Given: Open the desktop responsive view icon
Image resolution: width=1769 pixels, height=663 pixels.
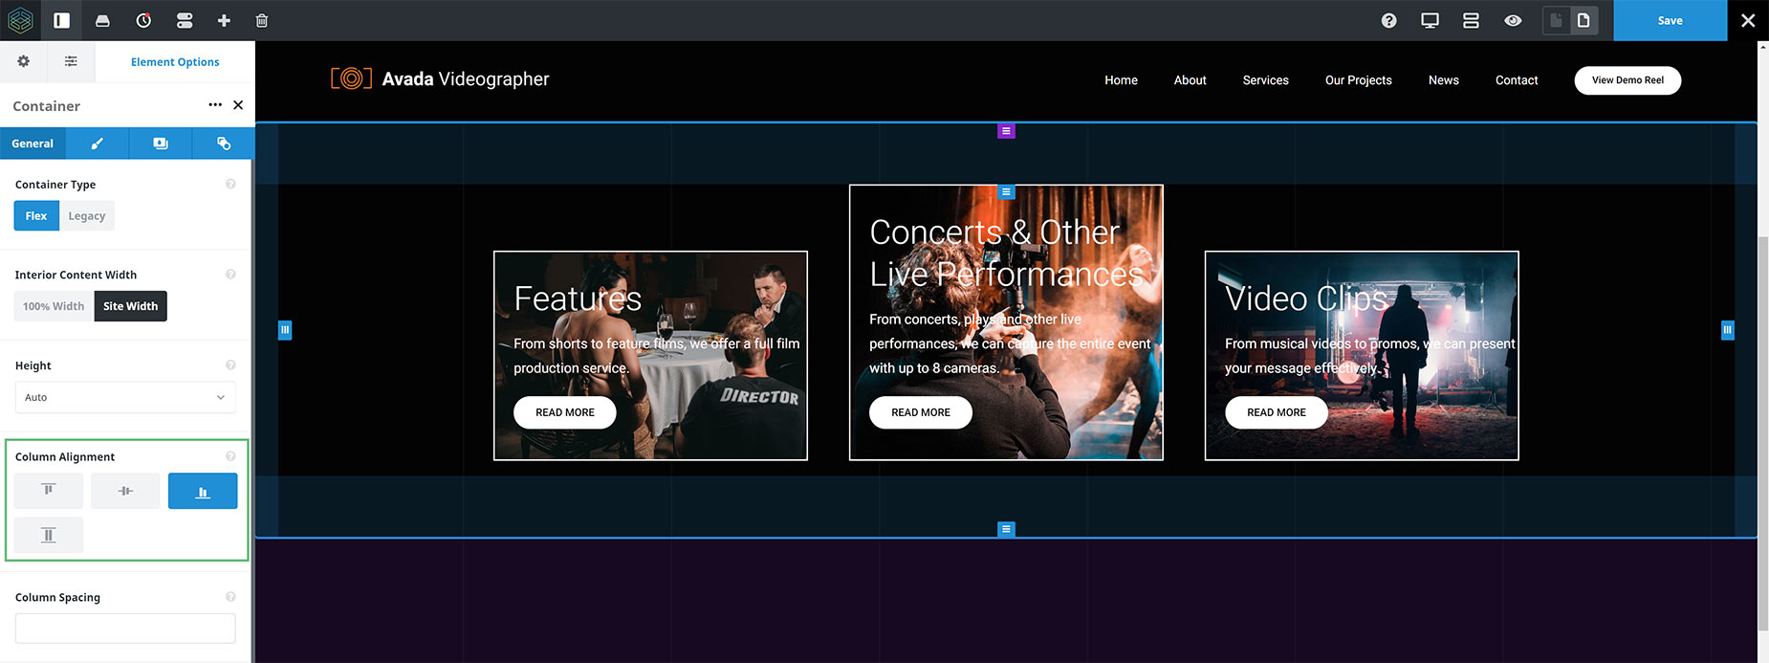Looking at the screenshot, I should [x=1430, y=20].
